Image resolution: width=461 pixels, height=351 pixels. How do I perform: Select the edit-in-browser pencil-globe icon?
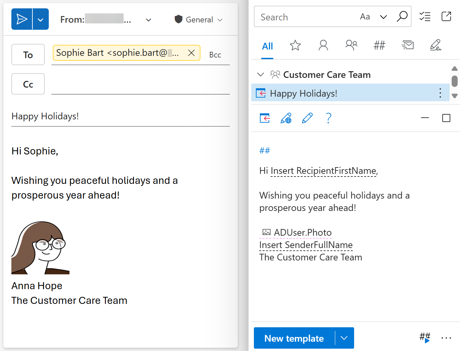tap(286, 118)
